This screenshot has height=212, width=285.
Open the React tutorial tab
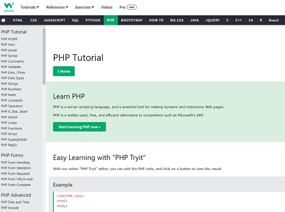(x=274, y=20)
